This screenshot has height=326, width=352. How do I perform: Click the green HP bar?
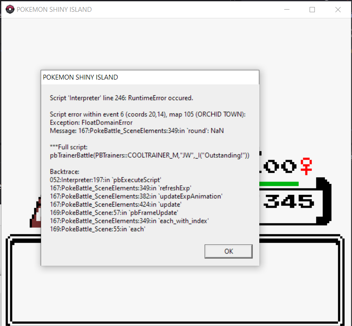[279, 184]
